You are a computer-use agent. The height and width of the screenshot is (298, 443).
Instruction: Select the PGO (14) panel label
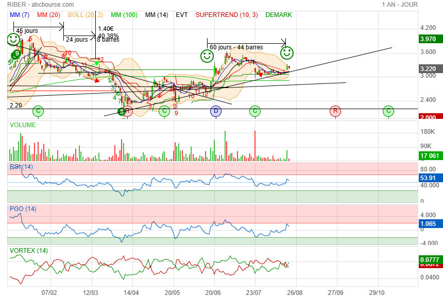coord(23,208)
